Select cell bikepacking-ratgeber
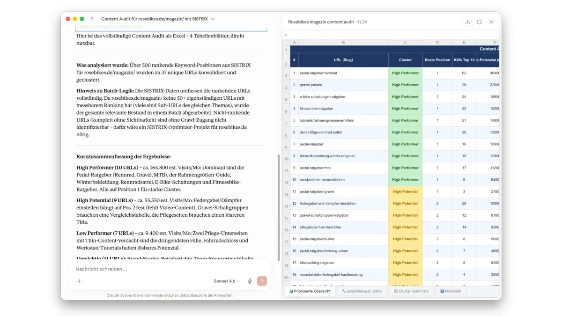The height and width of the screenshot is (316, 562). click(343, 263)
